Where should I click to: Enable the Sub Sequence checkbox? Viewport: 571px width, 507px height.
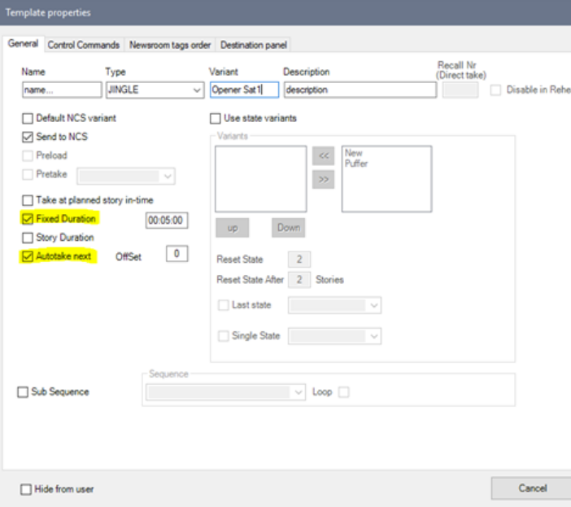23,392
